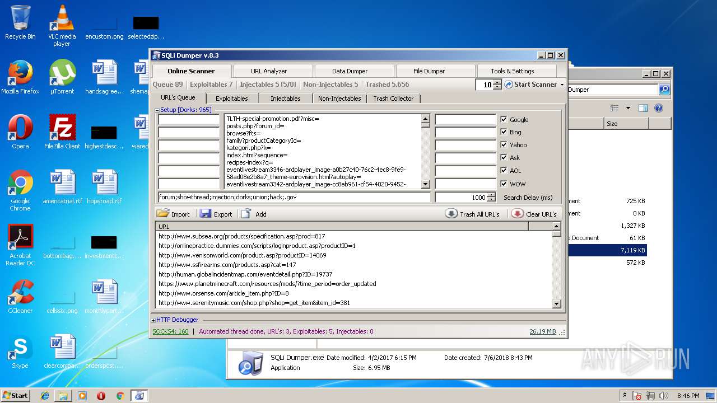Select americatrial.rtf document icon

pos(62,187)
